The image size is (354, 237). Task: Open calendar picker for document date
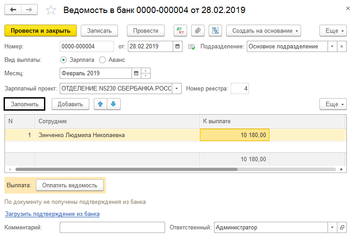178,47
